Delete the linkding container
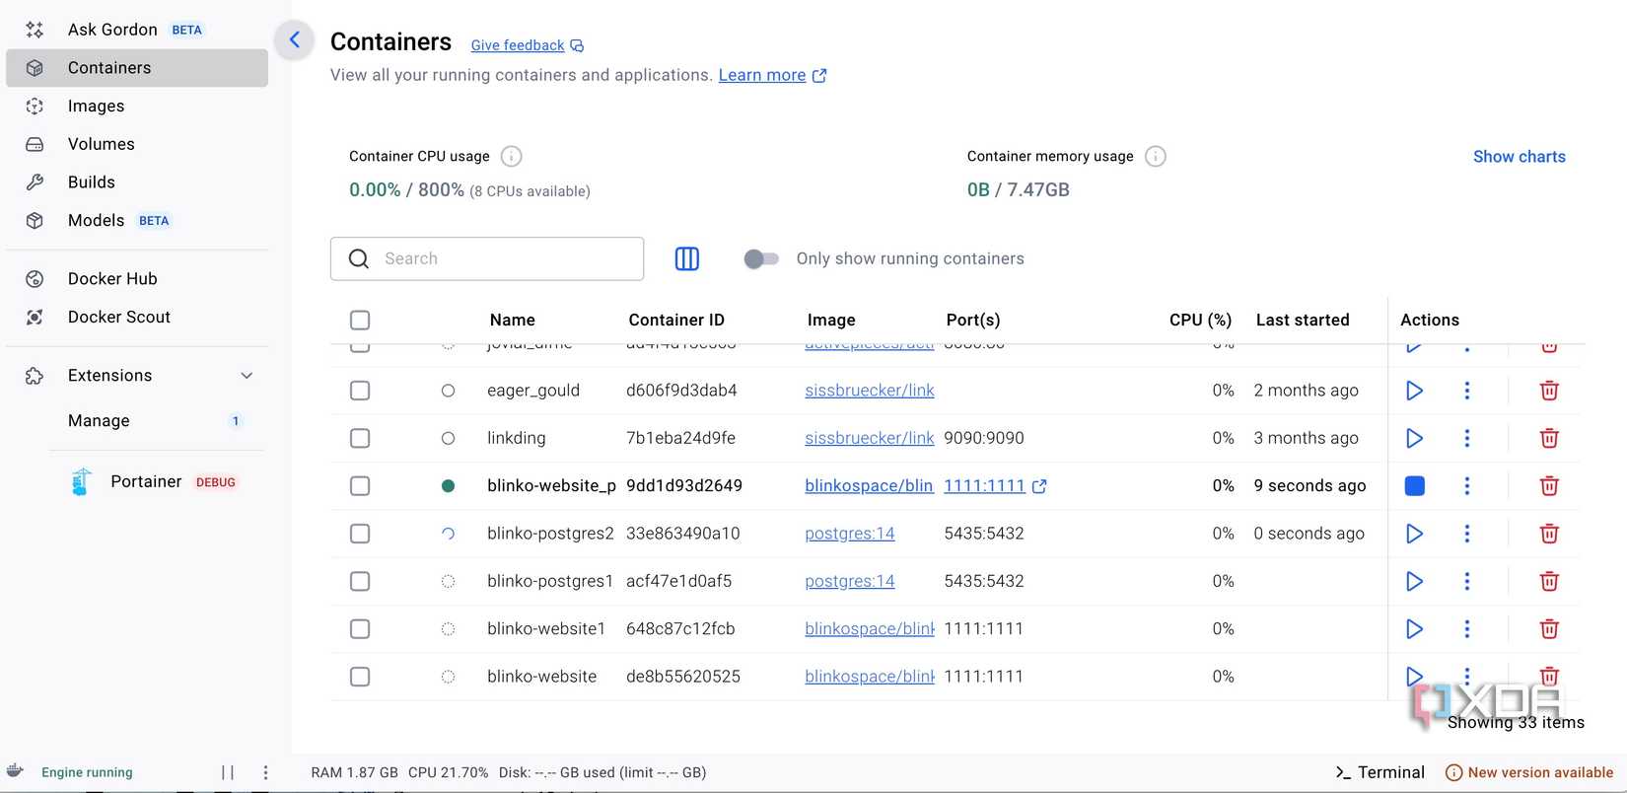This screenshot has width=1627, height=793. pyautogui.click(x=1549, y=438)
